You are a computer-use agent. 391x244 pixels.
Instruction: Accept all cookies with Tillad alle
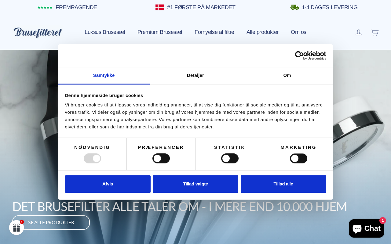283,184
